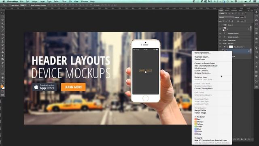Open the Window menu in menu bar

pyautogui.click(x=84, y=2)
